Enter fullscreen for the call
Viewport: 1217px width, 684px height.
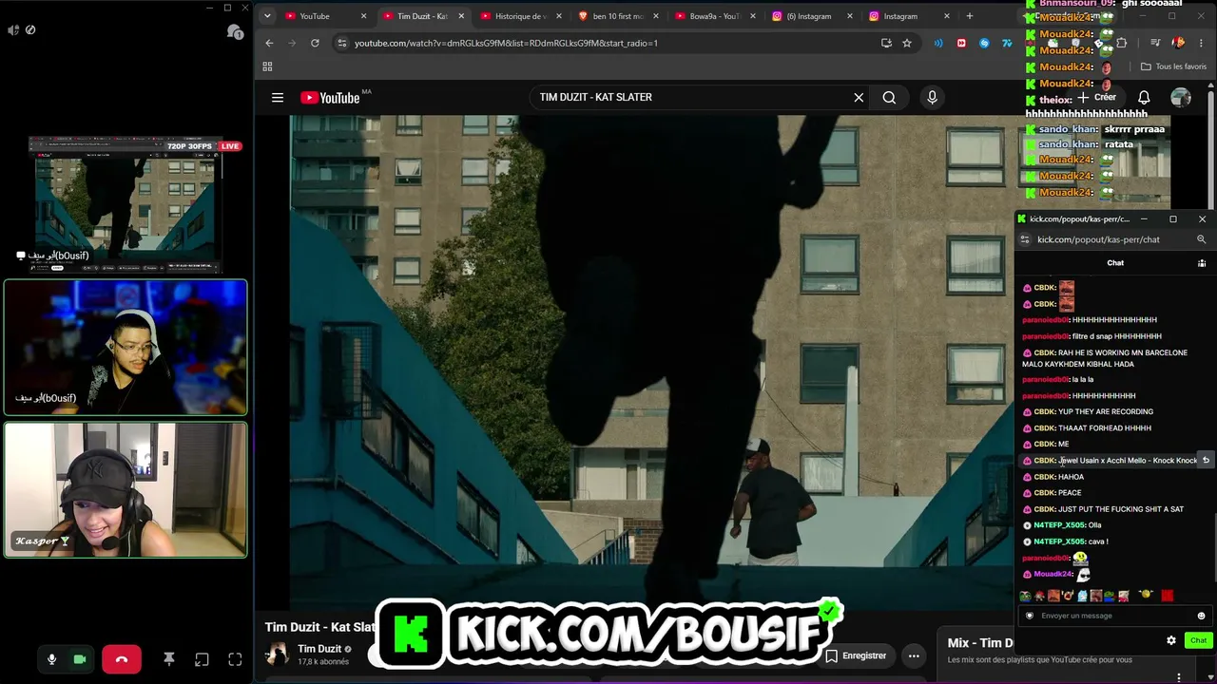point(235,659)
